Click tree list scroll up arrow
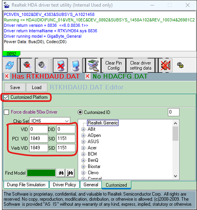This screenshot has width=197, height=210. pos(175,123)
